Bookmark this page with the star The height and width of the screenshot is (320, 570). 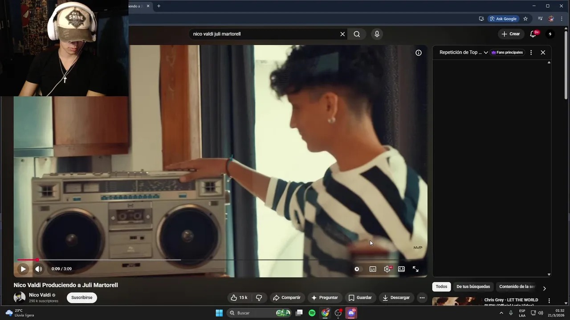pyautogui.click(x=525, y=19)
